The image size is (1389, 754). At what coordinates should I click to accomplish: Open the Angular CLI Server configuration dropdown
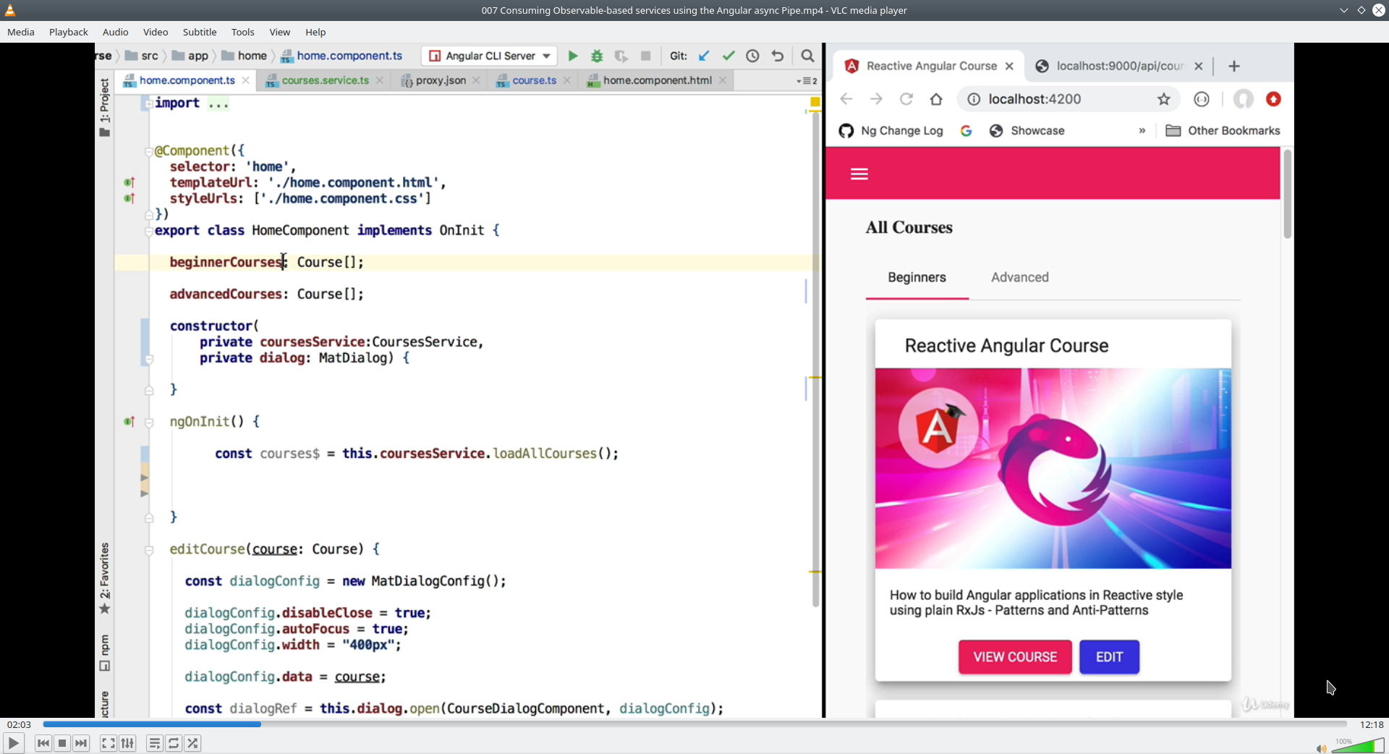coord(490,56)
